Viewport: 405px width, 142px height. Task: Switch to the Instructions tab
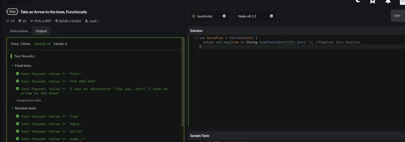[19, 31]
